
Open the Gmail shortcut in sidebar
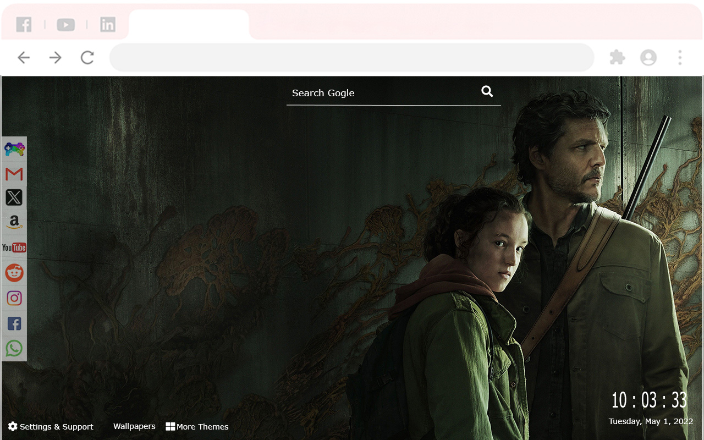(x=14, y=174)
